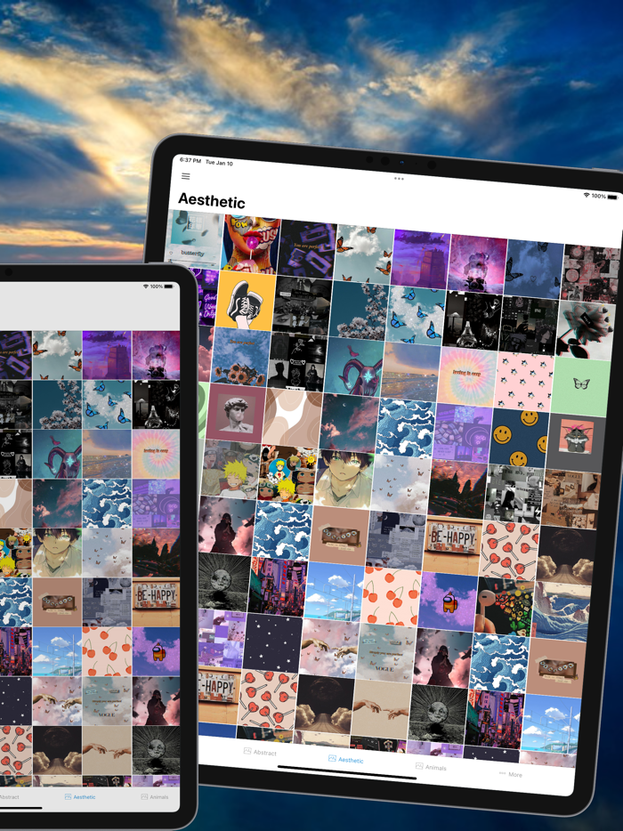623x831 pixels.
Task: Open the BE-HAPPY license plate on front iPad
Action: (156, 602)
